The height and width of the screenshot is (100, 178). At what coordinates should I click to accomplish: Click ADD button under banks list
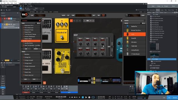pos(26,49)
